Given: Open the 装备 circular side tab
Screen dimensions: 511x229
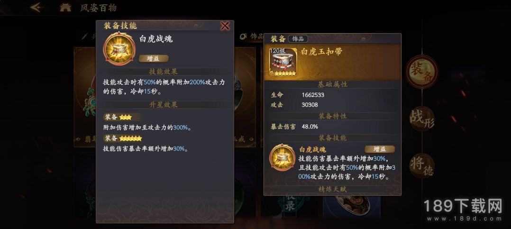Looking at the screenshot, I should [422, 72].
